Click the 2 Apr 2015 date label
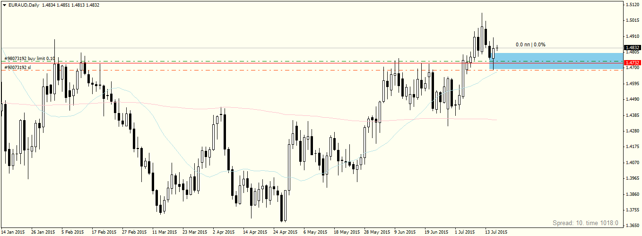Image resolution: width=642 pixels, height=236 pixels. pos(224,232)
